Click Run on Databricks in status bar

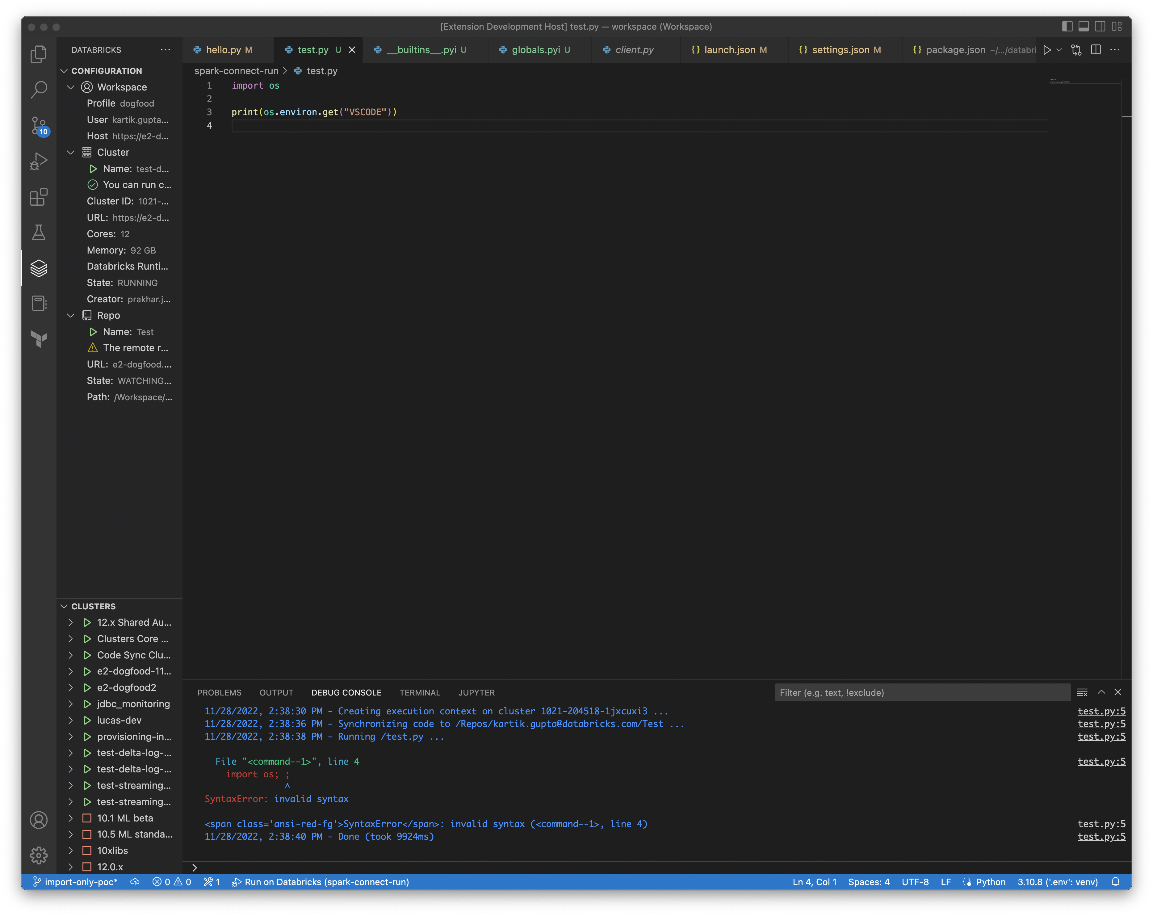[321, 882]
